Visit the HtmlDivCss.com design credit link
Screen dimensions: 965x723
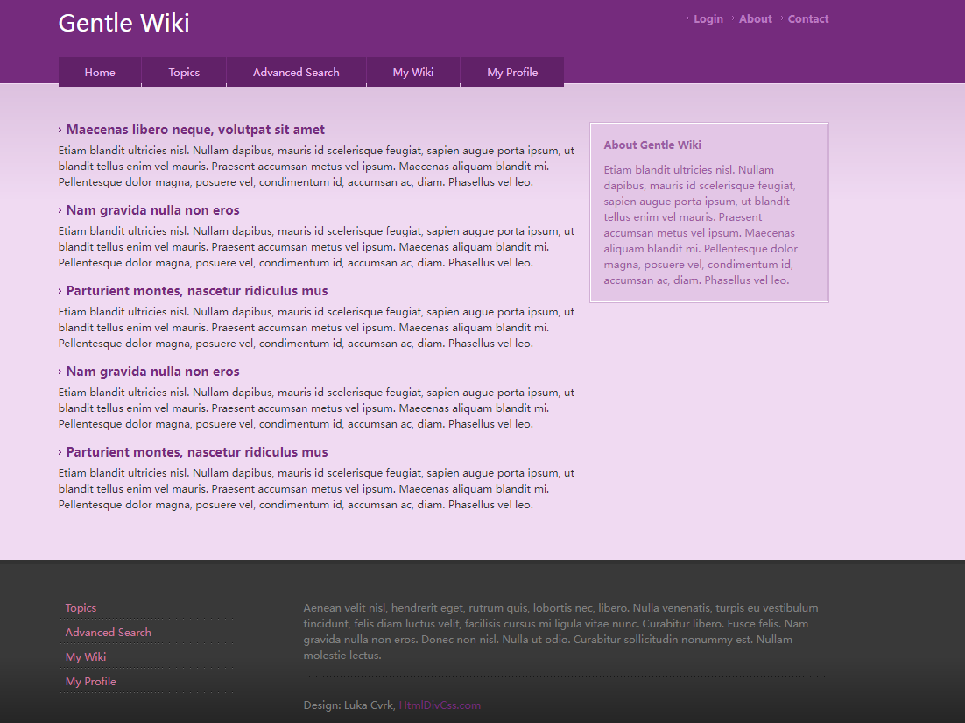tap(440, 705)
